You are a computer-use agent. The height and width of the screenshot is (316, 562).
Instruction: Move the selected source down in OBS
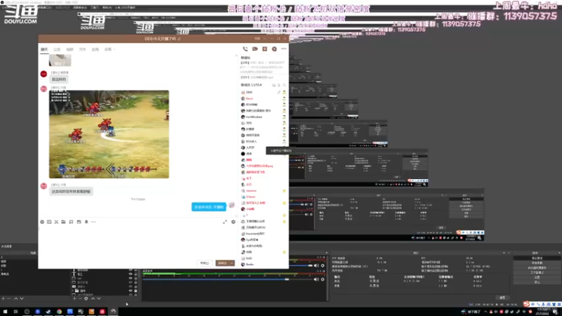click(99, 298)
